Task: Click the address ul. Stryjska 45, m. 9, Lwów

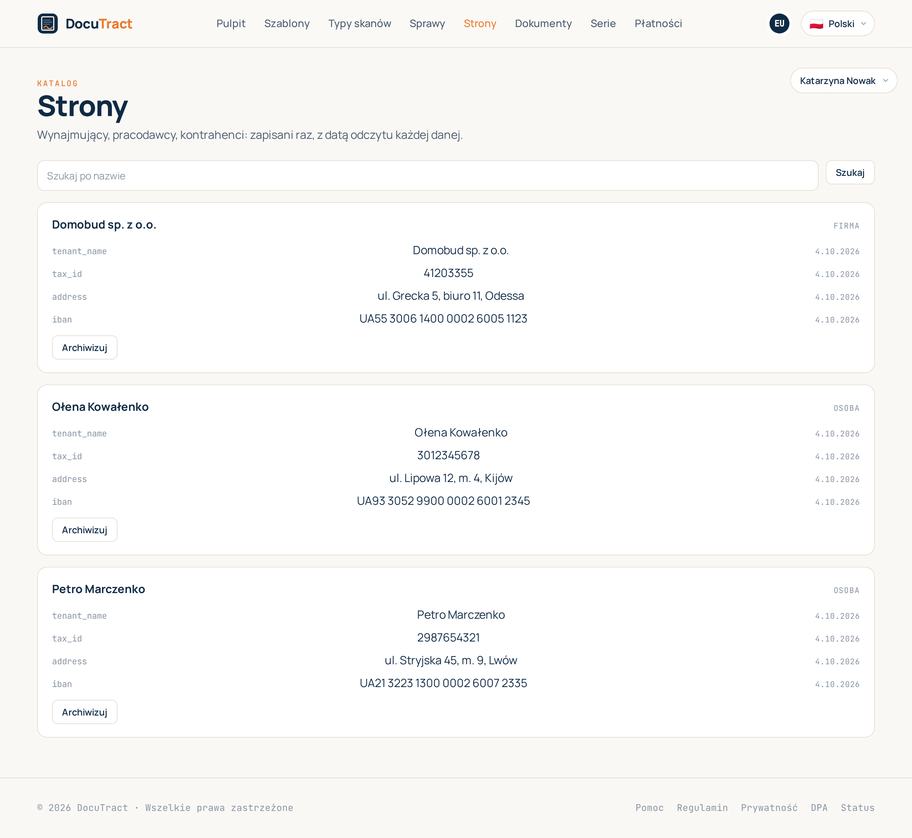Action: (x=451, y=660)
